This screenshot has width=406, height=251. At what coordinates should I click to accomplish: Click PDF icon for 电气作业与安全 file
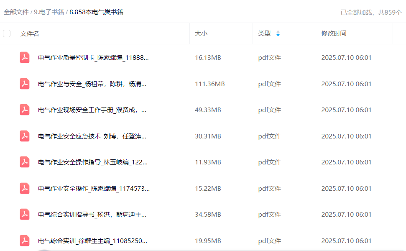pyautogui.click(x=25, y=84)
